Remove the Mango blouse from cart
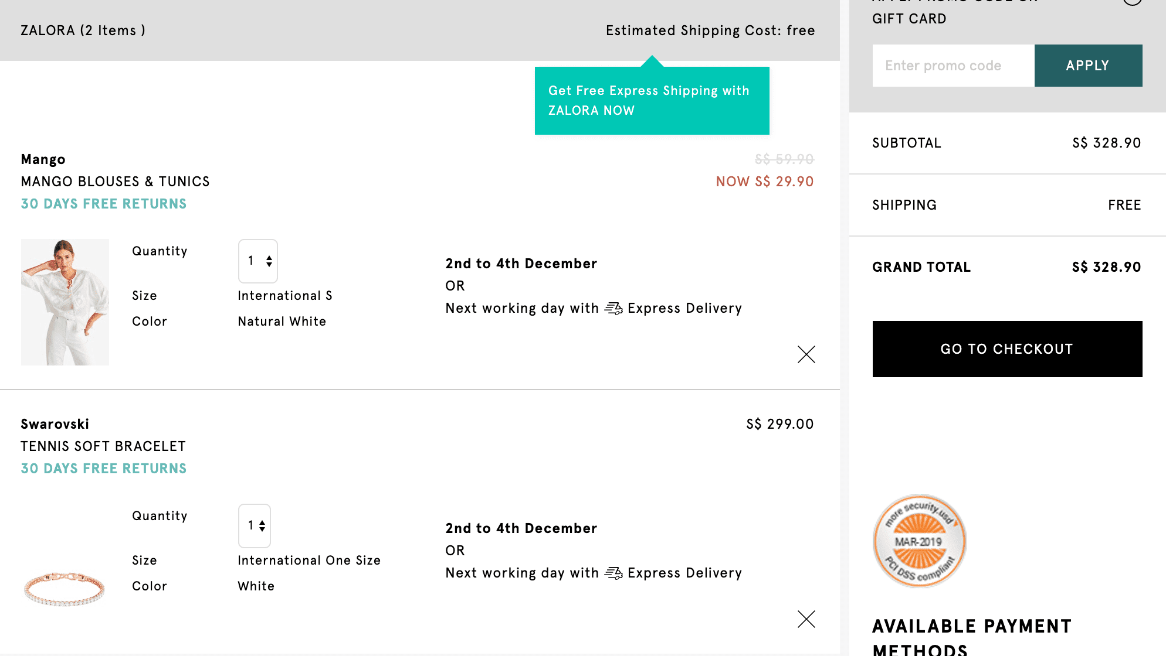The height and width of the screenshot is (656, 1166). point(806,354)
